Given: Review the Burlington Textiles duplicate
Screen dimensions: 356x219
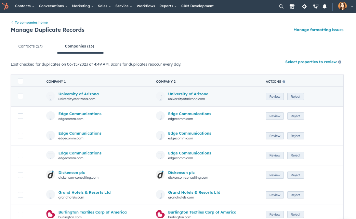Looking at the screenshot, I should (x=275, y=215).
